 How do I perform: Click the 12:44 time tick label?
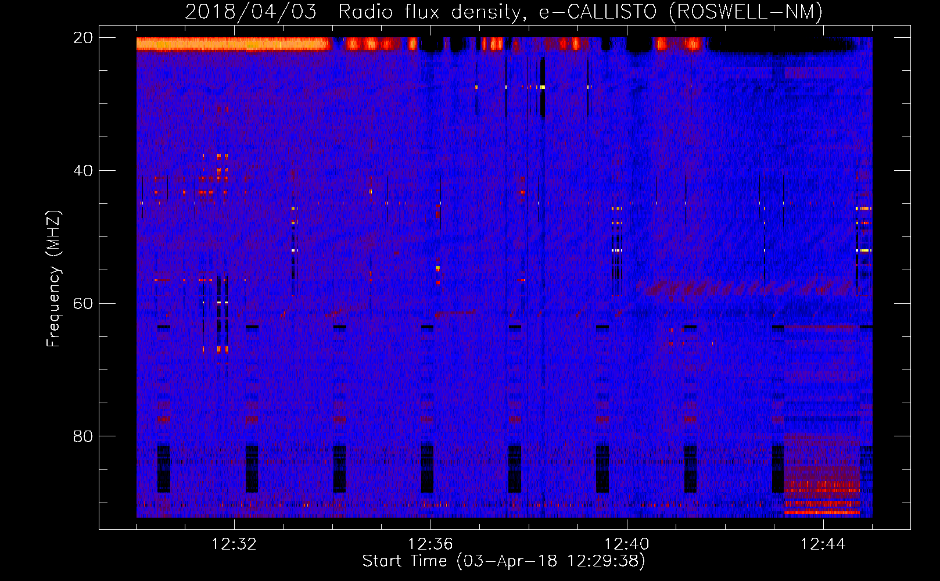click(x=823, y=544)
